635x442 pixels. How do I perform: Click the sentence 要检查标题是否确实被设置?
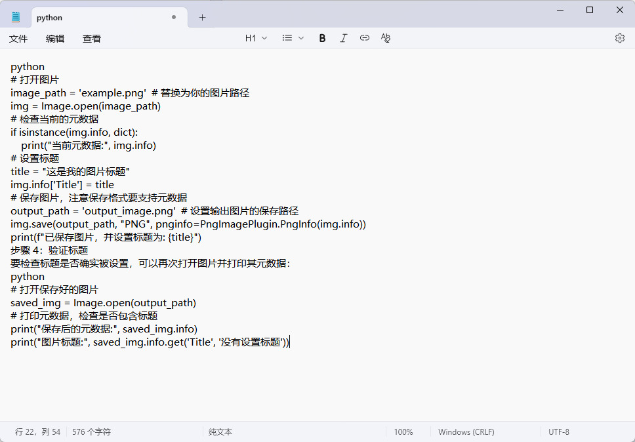click(150, 263)
